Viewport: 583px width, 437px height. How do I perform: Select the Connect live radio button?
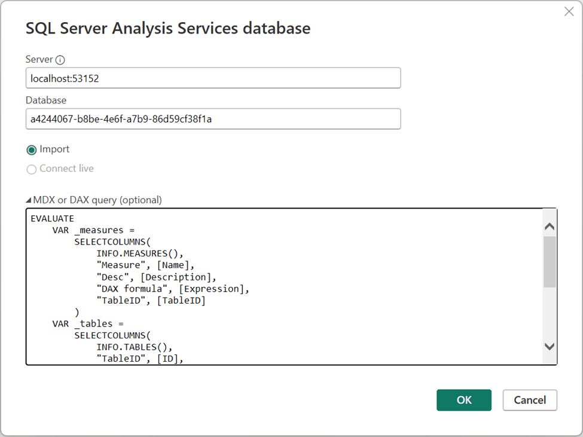click(x=32, y=169)
